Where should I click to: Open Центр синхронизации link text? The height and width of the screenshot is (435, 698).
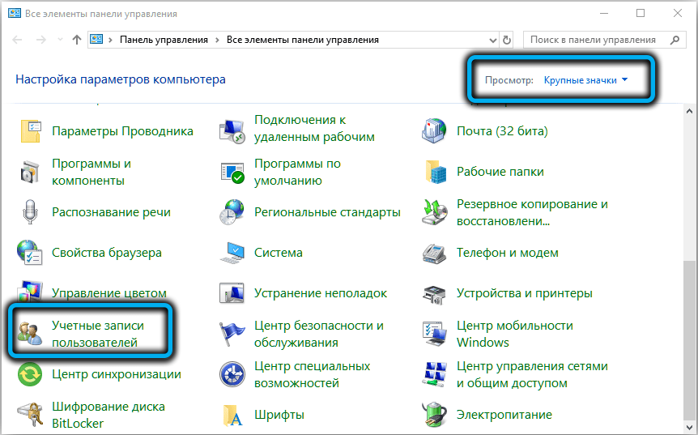tap(117, 374)
